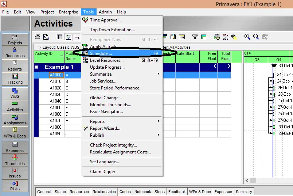Click the Columns toolbar icon
This screenshot has height=196, width=293.
173,37
